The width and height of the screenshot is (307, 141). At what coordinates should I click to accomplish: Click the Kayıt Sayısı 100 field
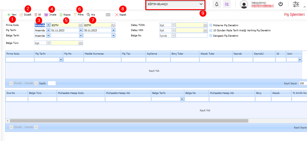(303, 83)
